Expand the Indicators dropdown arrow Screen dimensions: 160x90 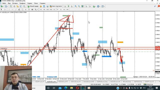[95, 6]
